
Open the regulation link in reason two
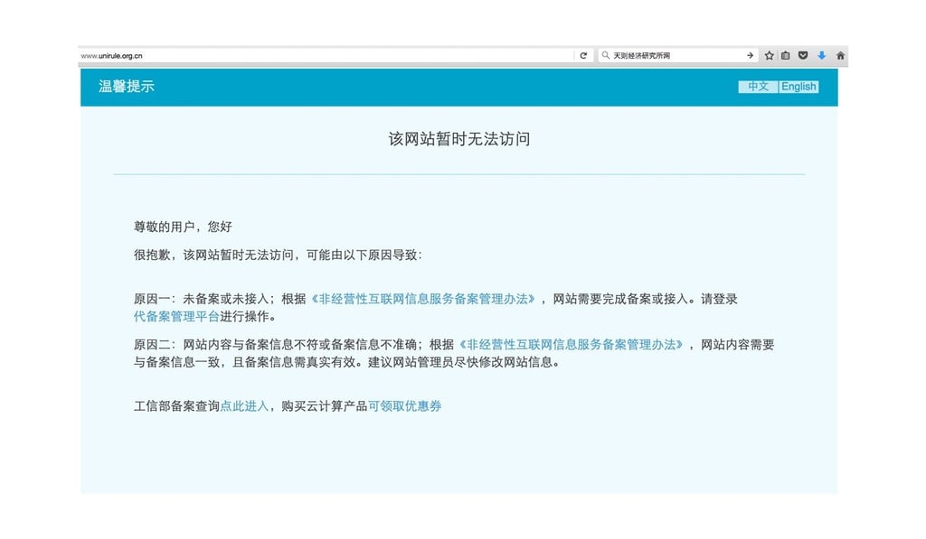pyautogui.click(x=571, y=344)
